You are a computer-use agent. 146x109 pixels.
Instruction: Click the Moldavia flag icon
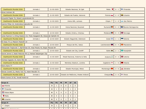[112, 33]
